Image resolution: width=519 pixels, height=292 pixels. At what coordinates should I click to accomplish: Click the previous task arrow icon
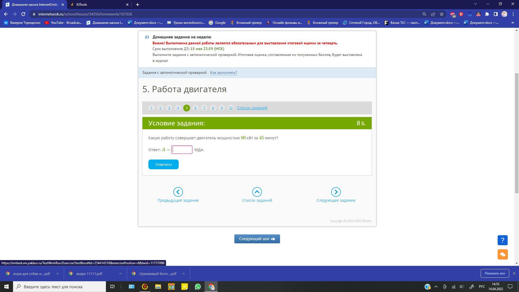[178, 192]
